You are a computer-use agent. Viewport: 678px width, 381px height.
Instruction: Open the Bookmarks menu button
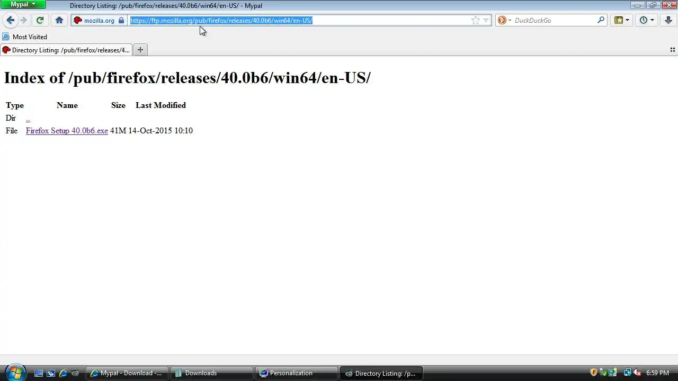point(621,20)
